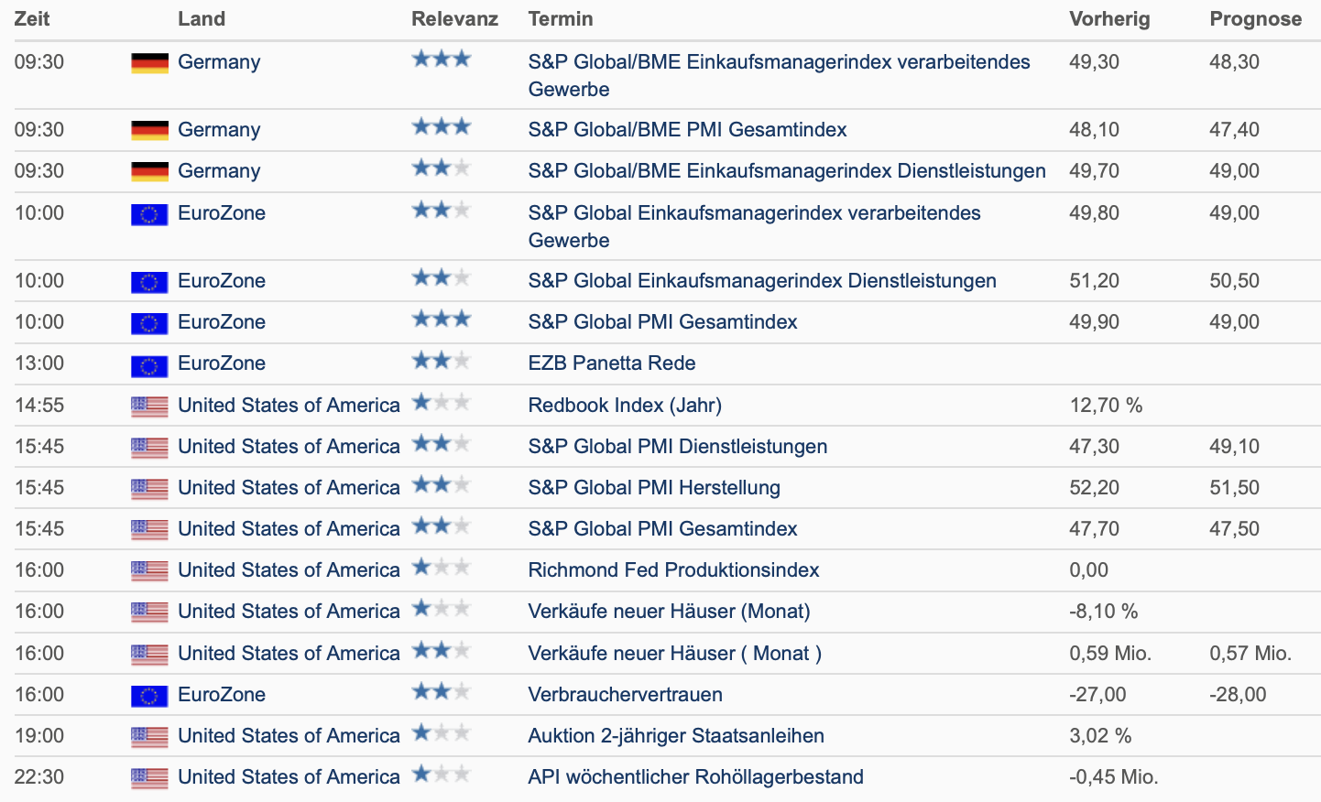Viewport: 1321px width, 802px height.
Task: Open the EZB Panetta Rede event link
Action: click(611, 363)
